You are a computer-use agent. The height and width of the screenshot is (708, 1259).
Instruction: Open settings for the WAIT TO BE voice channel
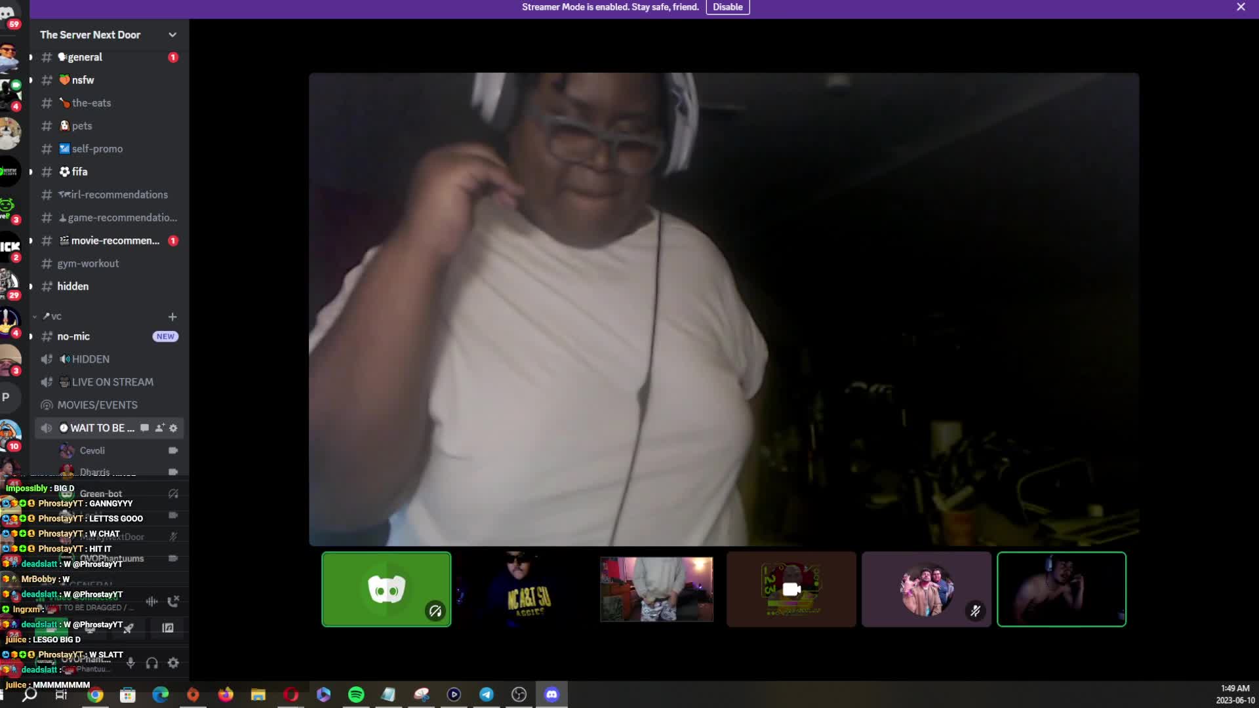173,427
